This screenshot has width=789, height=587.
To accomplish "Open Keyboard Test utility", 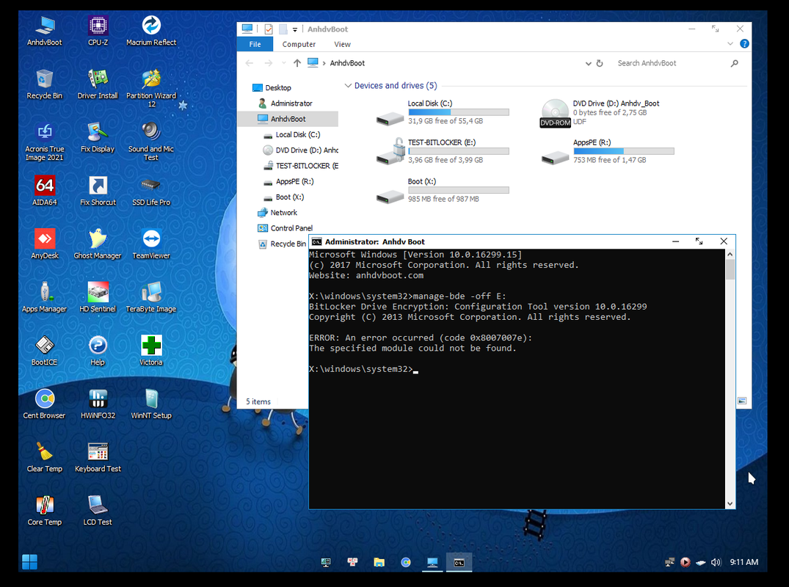I will pyautogui.click(x=98, y=458).
